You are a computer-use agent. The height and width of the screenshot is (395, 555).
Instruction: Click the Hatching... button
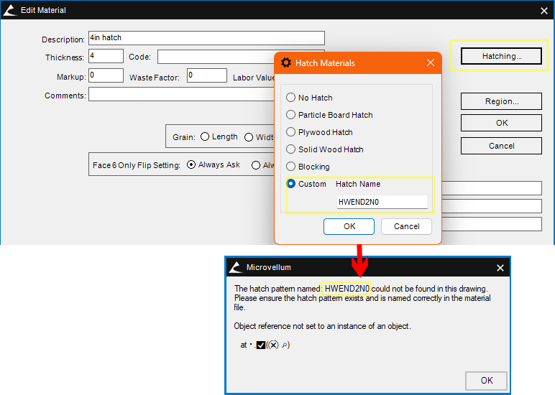(x=501, y=56)
